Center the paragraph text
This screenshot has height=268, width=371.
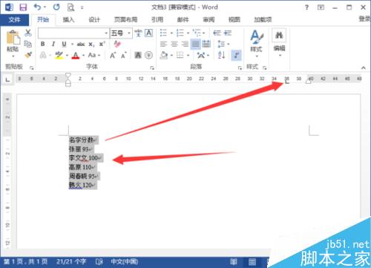[x=174, y=44]
